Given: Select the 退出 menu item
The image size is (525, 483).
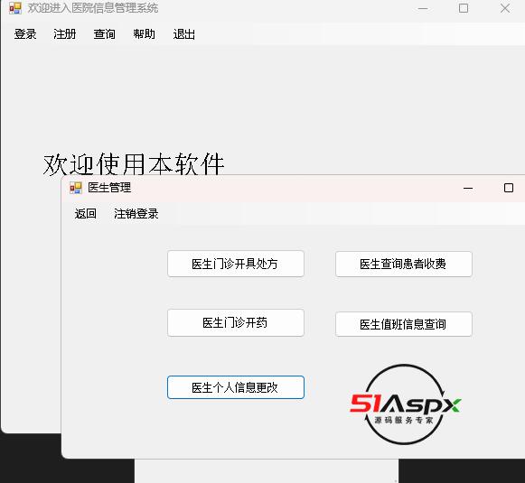Looking at the screenshot, I should click(183, 34).
